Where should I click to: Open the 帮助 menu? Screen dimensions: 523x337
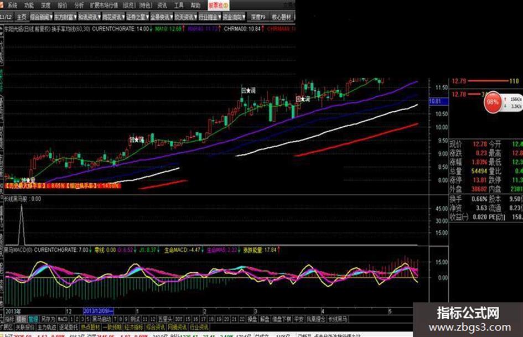click(195, 6)
